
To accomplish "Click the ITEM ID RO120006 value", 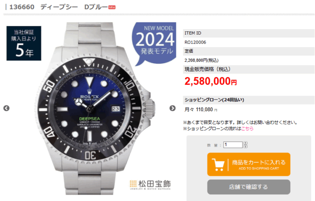I will (195, 42).
